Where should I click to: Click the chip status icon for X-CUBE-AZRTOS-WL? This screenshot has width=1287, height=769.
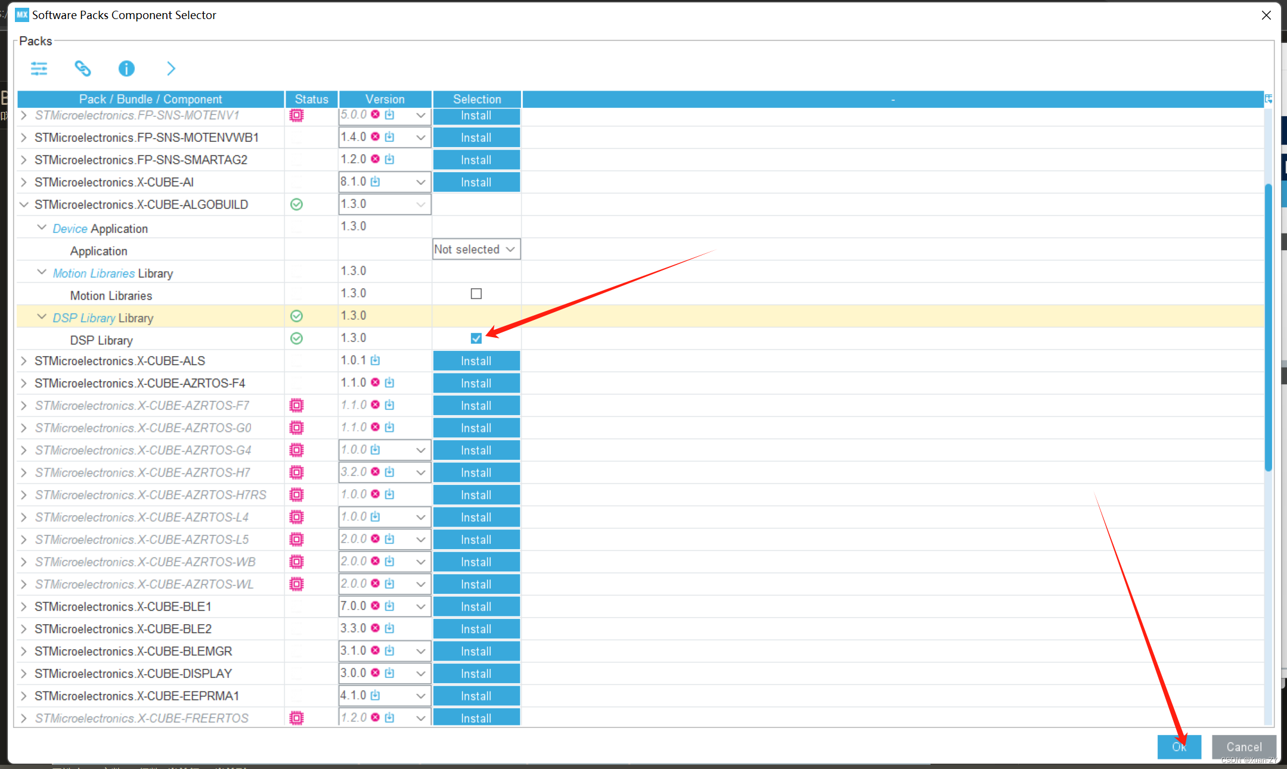pos(296,584)
